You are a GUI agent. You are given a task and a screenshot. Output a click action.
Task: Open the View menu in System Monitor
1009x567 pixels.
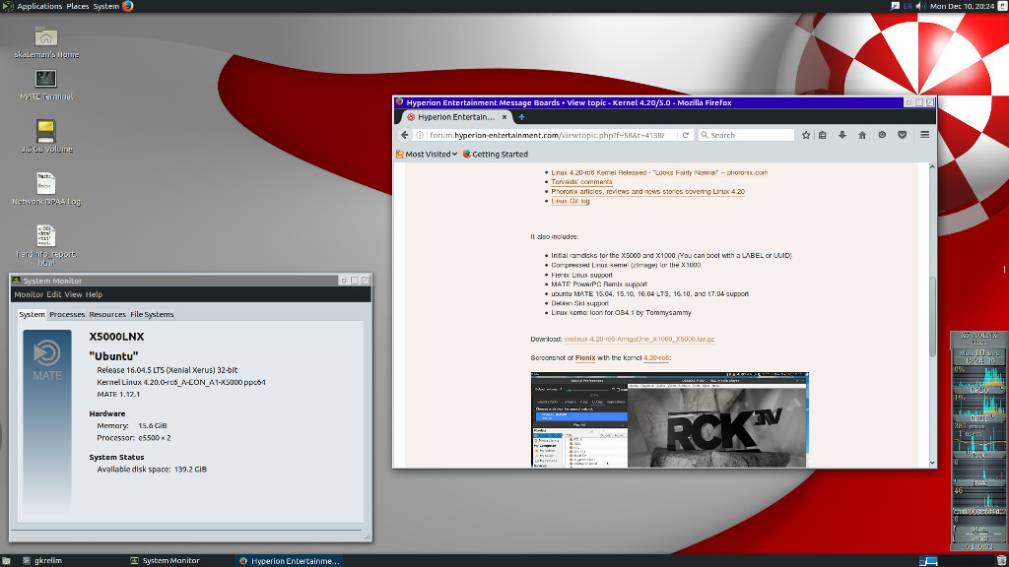tap(73, 294)
